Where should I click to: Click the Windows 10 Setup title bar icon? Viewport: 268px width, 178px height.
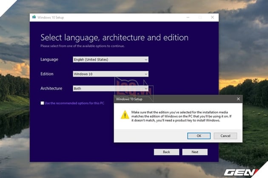(34, 17)
